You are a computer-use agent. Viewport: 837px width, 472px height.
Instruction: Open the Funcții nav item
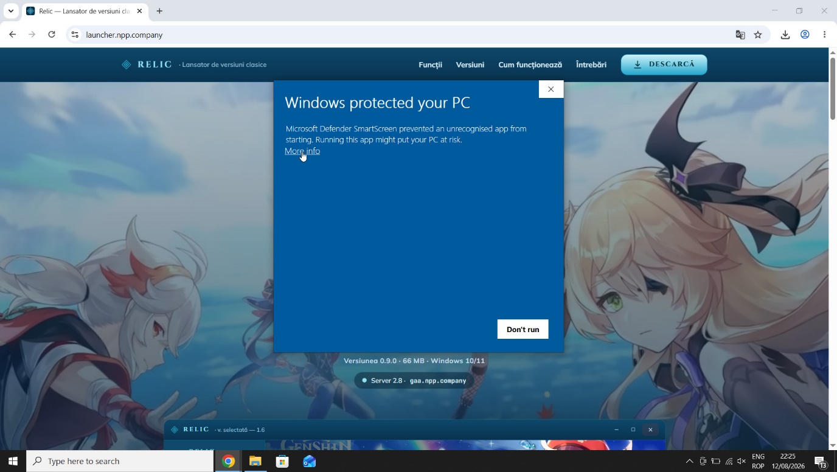click(x=430, y=64)
